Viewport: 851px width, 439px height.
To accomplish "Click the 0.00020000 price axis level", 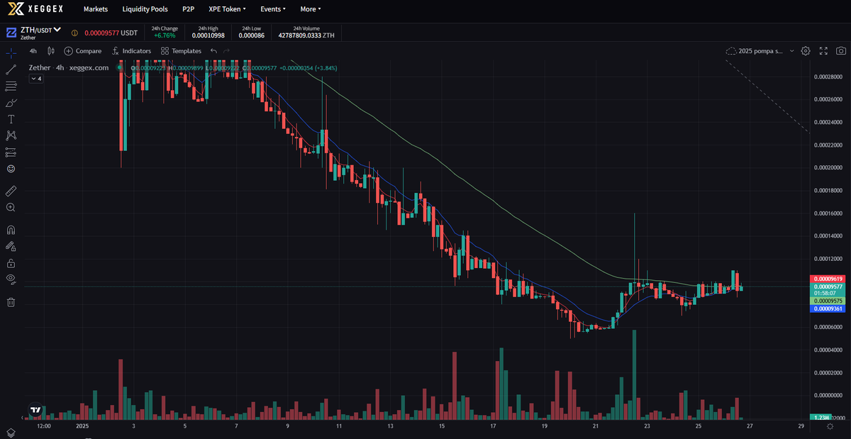I will [827, 167].
